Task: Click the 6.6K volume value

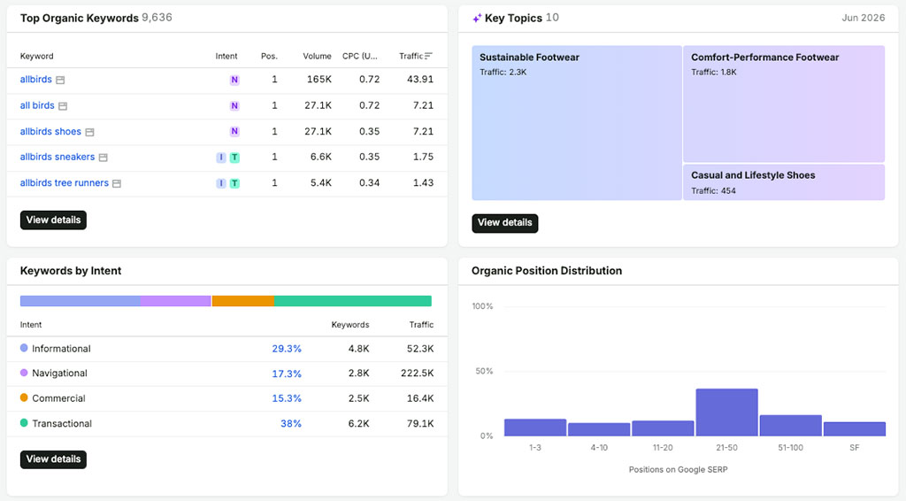Action: coord(320,158)
